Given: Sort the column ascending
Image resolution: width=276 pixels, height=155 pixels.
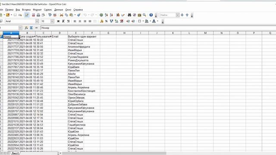Looking at the screenshot, I should pyautogui.click(x=106, y=15).
